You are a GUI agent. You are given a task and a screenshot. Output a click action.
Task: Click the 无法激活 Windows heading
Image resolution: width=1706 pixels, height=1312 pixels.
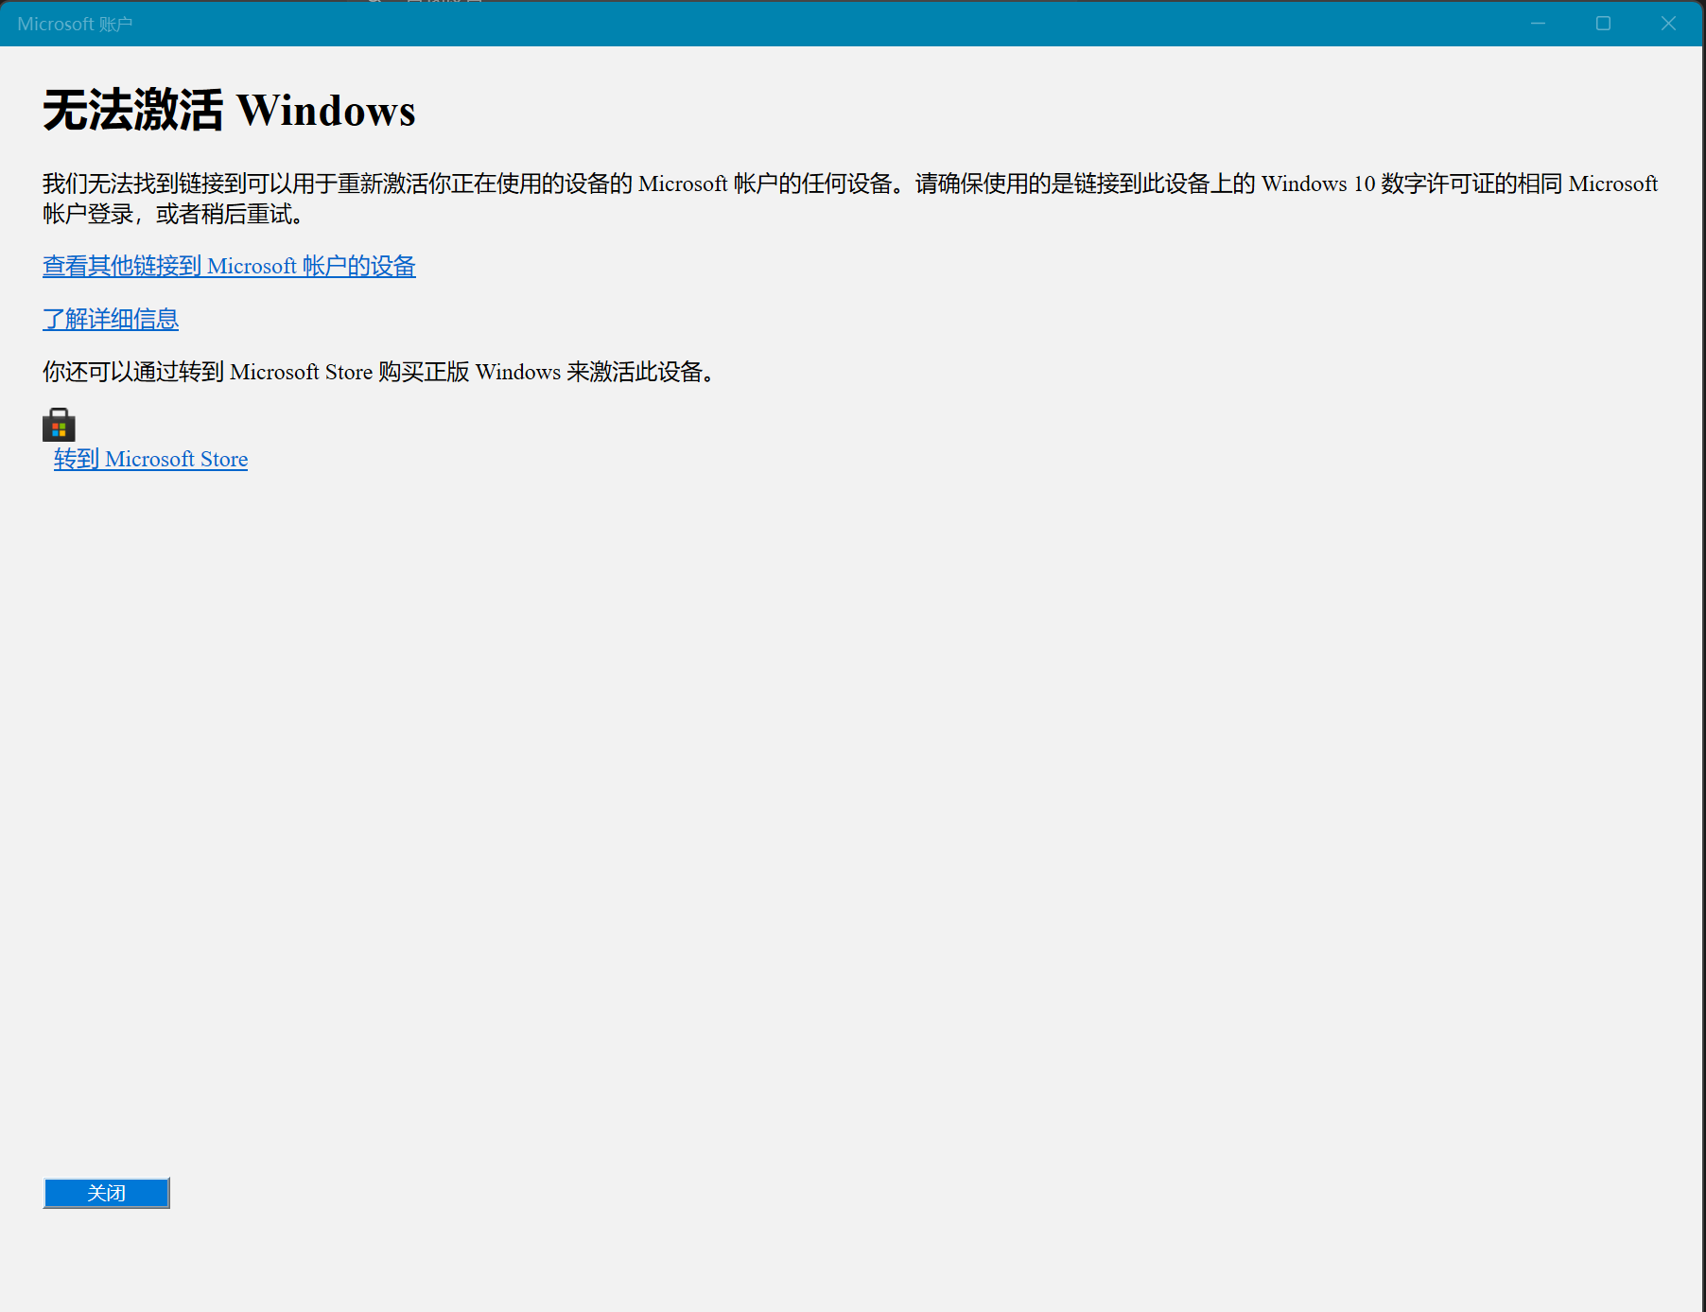(229, 110)
